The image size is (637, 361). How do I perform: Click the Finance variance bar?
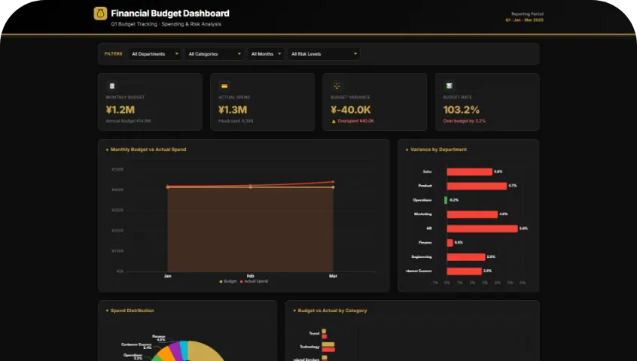pos(450,243)
